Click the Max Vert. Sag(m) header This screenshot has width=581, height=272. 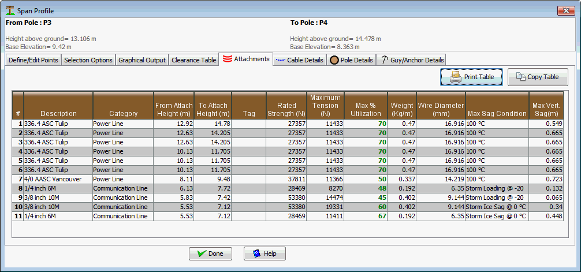(546, 105)
